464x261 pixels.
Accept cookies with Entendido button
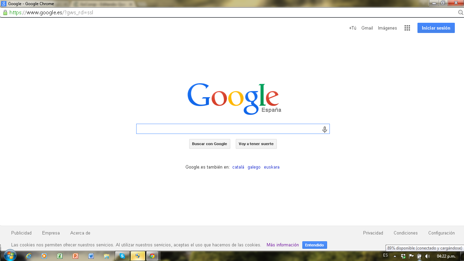[315, 245]
